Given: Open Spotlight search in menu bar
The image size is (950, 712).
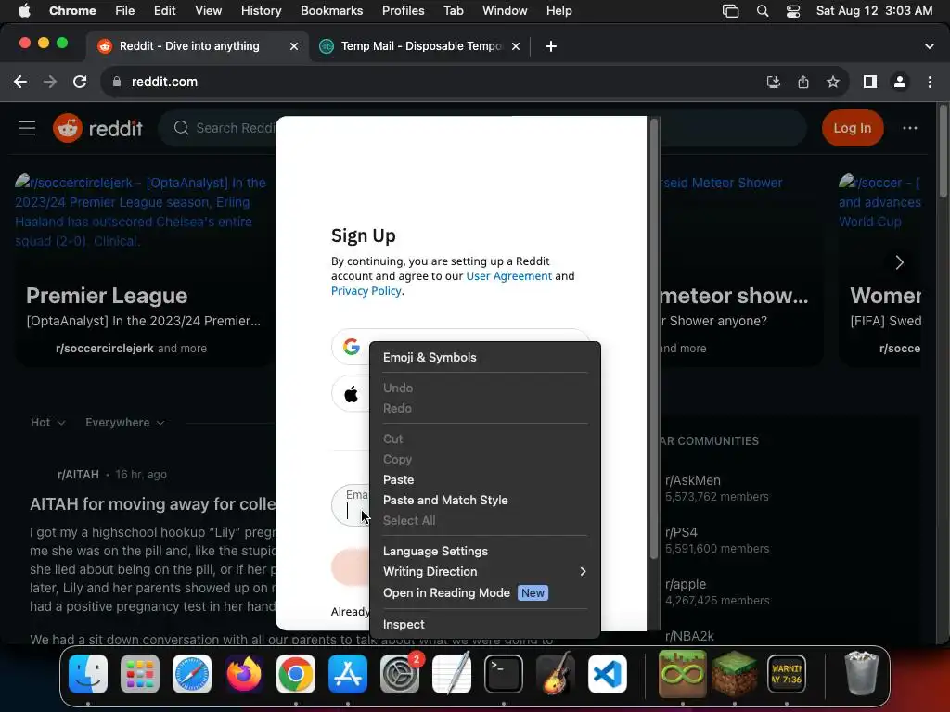Looking at the screenshot, I should click(763, 11).
